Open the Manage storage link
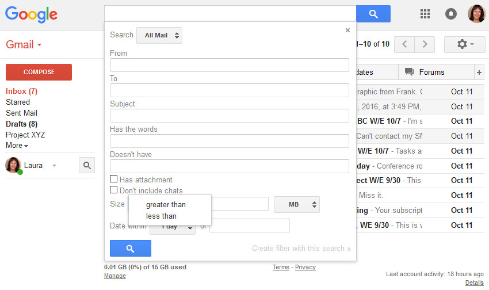This screenshot has width=489, height=290. pyautogui.click(x=115, y=276)
